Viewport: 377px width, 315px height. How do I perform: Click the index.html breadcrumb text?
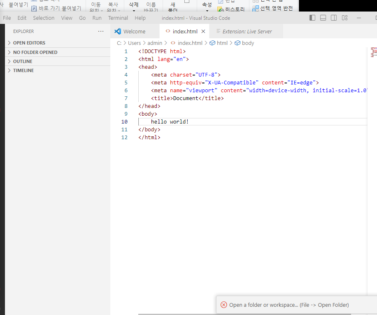(x=190, y=43)
